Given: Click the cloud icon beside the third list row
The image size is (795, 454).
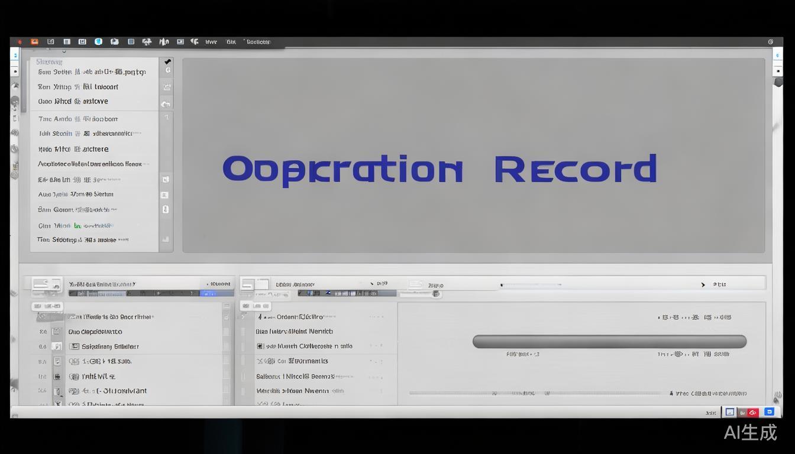Looking at the screenshot, I should pos(166,103).
